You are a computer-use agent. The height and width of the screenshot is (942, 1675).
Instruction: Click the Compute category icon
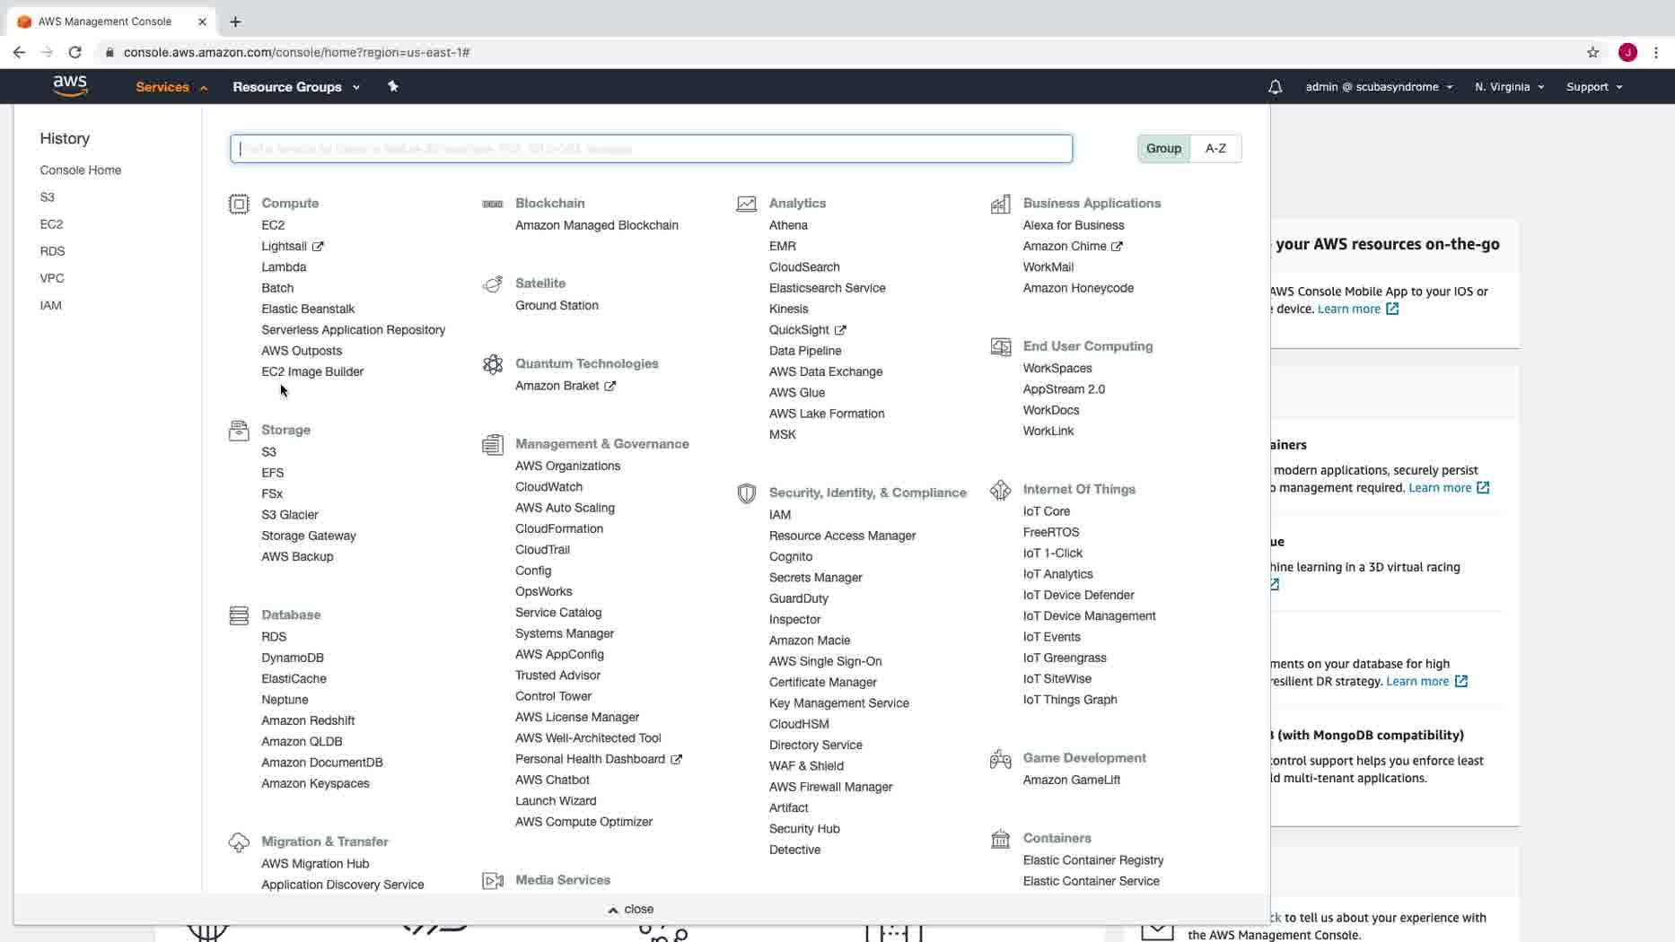[239, 204]
